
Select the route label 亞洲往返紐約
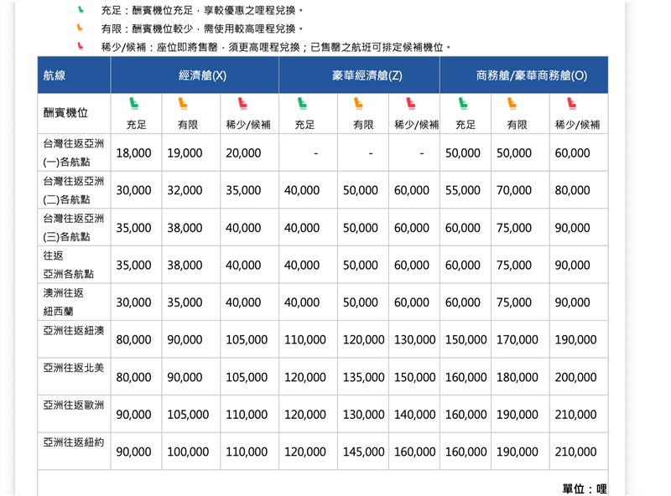[x=74, y=442]
